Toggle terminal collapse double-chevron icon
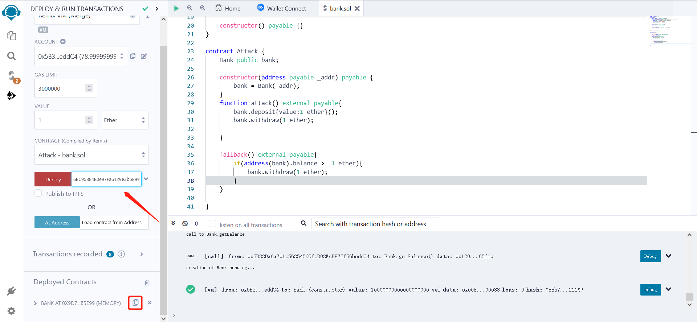Screen dimensions: 697x322 coord(174,223)
